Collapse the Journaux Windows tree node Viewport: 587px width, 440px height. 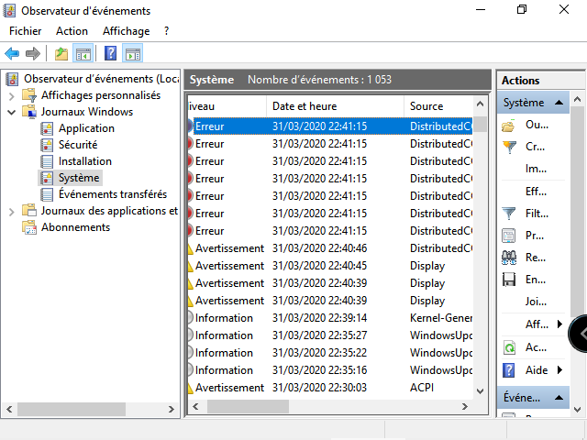pyautogui.click(x=12, y=112)
